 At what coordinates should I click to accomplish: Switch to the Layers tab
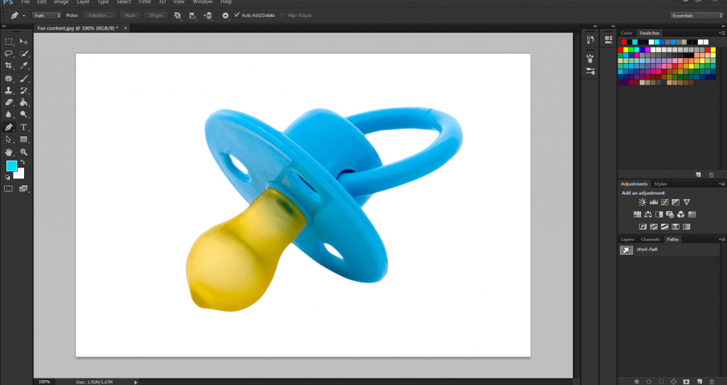click(628, 239)
